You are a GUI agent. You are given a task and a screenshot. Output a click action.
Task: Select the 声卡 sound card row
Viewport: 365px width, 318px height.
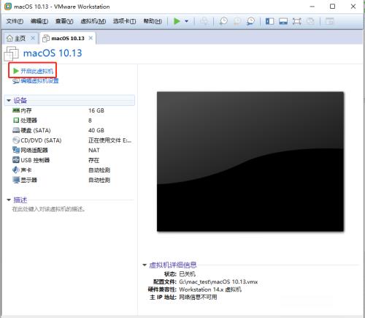(x=69, y=170)
